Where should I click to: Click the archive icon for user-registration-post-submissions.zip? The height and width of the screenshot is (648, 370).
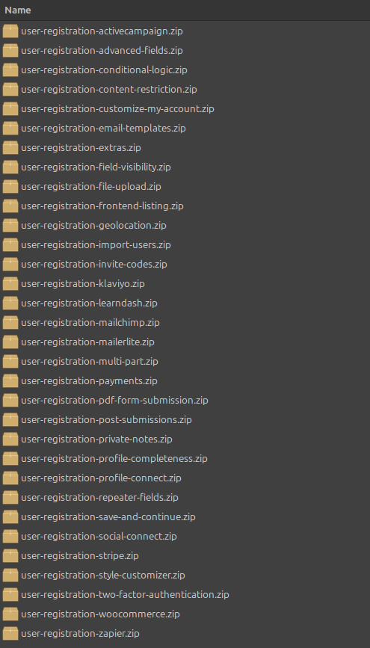coord(10,419)
